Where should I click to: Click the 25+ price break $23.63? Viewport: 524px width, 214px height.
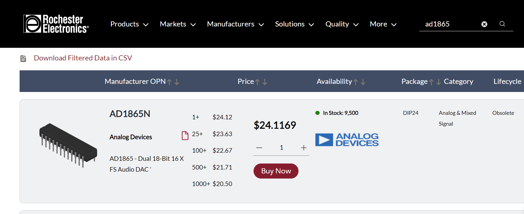pyautogui.click(x=212, y=134)
